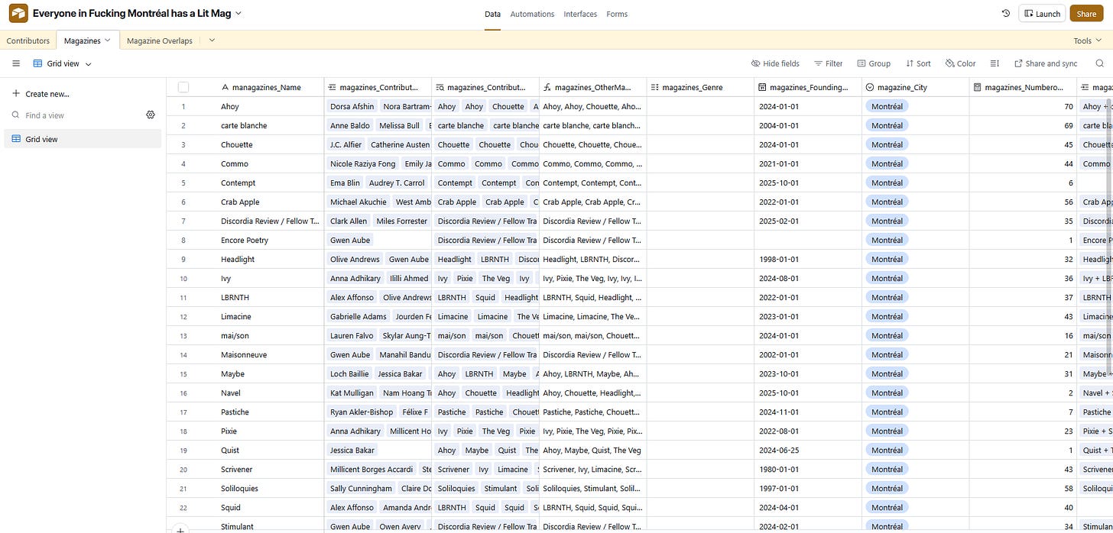Image resolution: width=1113 pixels, height=533 pixels.
Task: Toggle the sidebar hamburger menu icon
Action: (16, 64)
